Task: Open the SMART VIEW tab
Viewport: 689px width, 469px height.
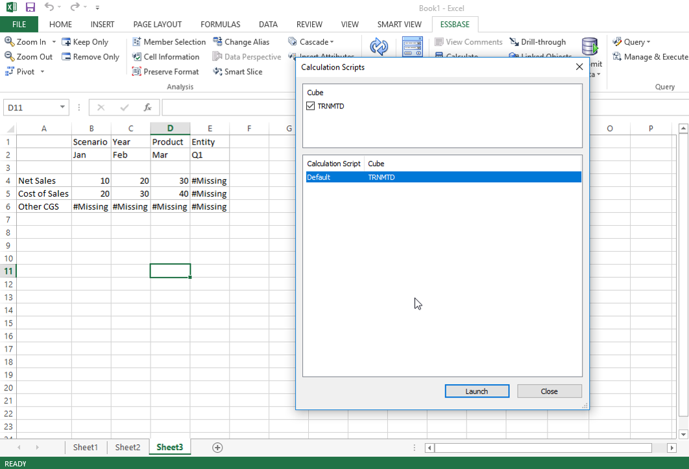Action: pos(400,25)
